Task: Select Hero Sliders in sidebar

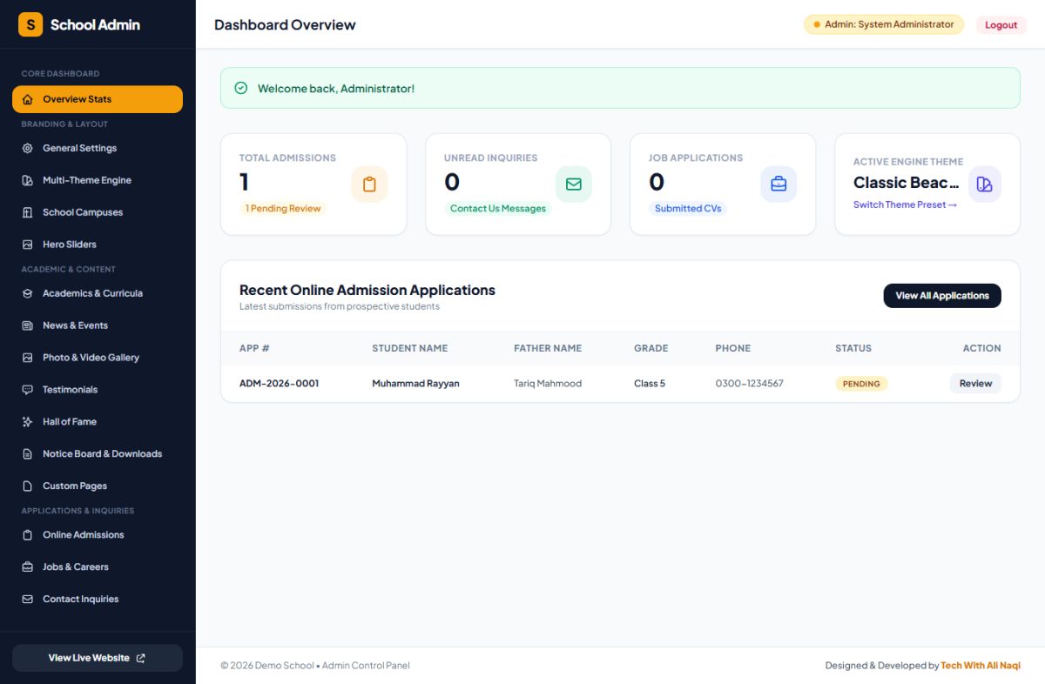Action: tap(98, 245)
